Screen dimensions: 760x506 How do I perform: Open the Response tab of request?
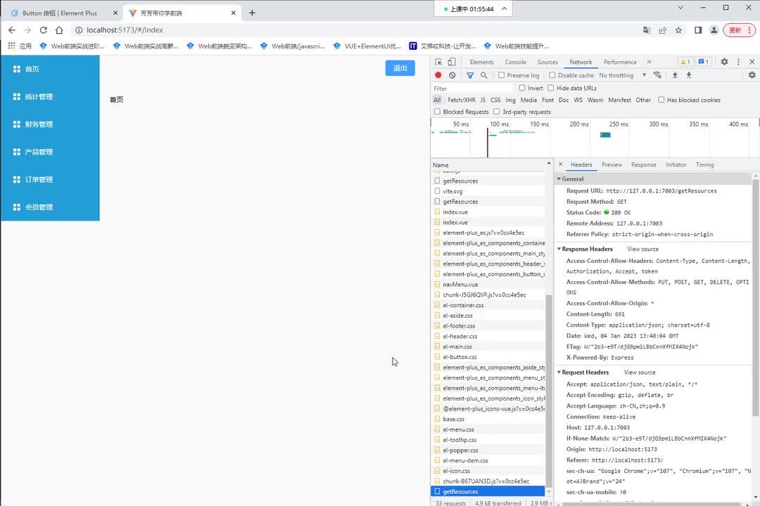[644, 164]
